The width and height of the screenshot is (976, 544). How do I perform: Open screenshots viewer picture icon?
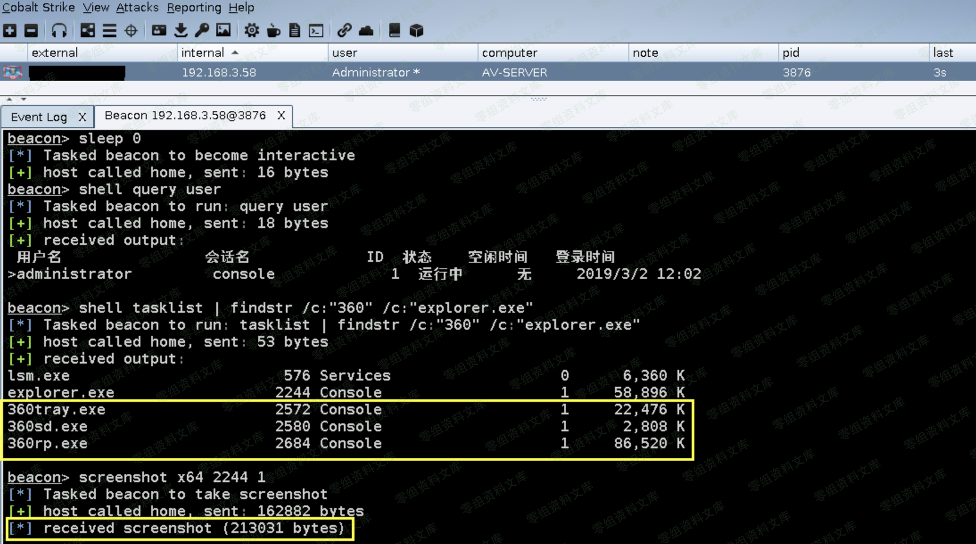(223, 30)
